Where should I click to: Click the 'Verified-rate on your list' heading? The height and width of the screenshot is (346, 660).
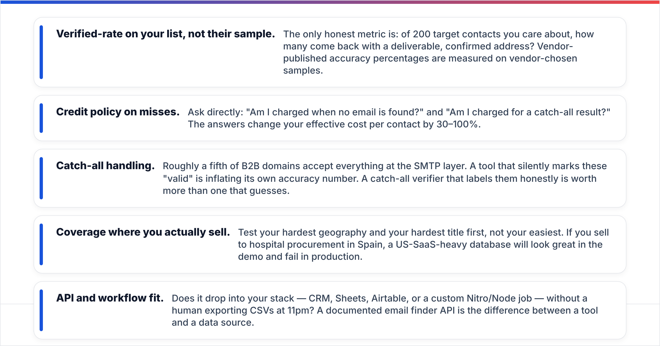click(x=166, y=34)
